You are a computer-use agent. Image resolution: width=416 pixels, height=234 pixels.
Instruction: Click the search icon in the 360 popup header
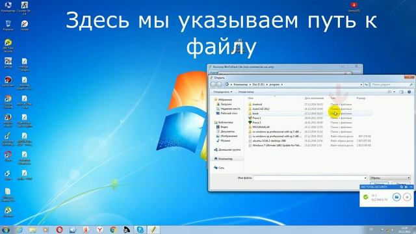pos(402,187)
